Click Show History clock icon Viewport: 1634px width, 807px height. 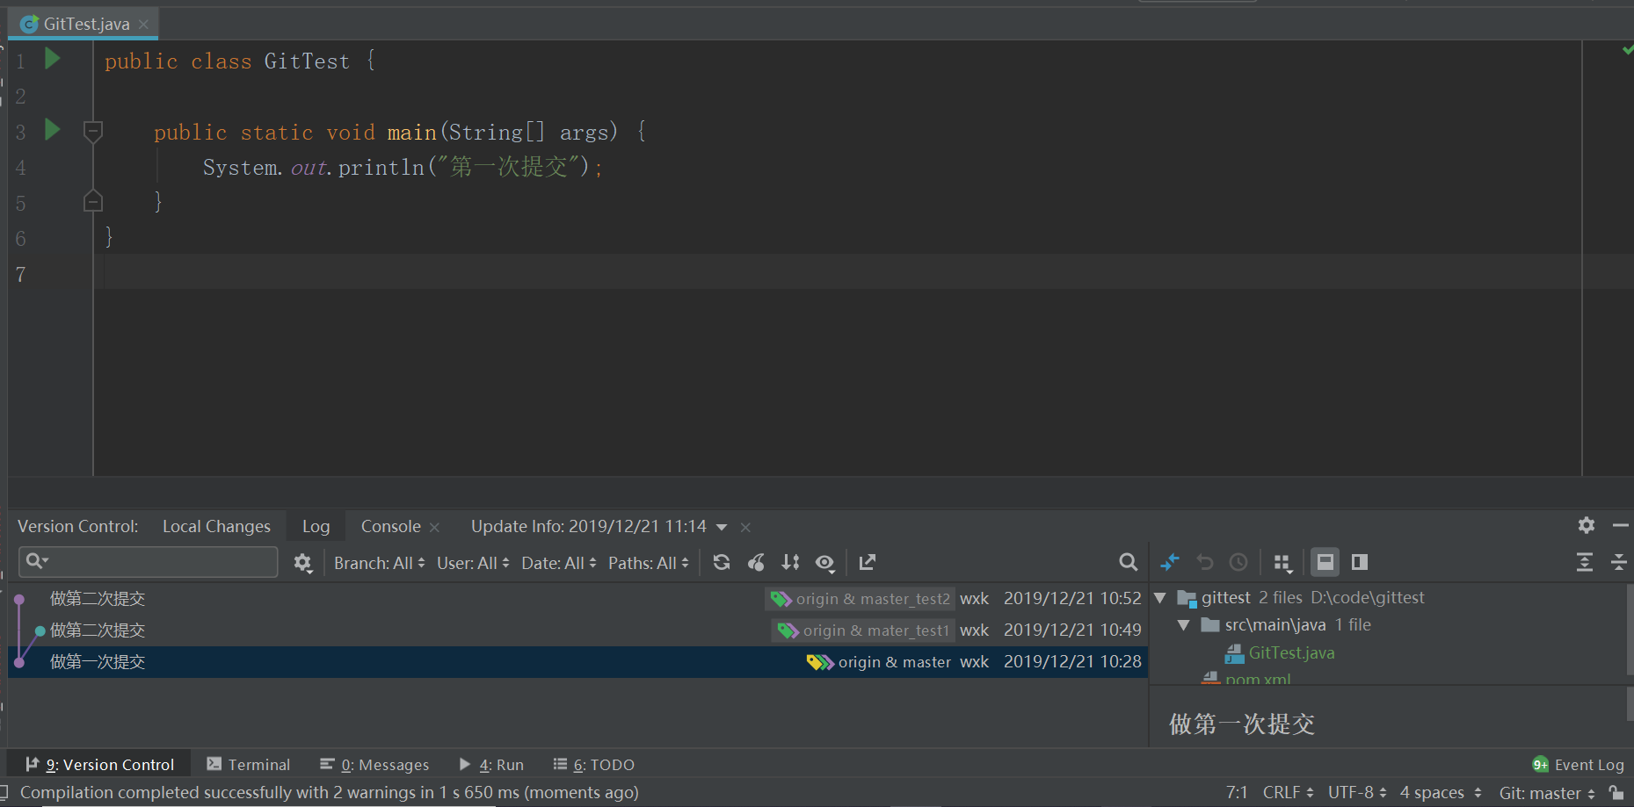(x=1238, y=562)
